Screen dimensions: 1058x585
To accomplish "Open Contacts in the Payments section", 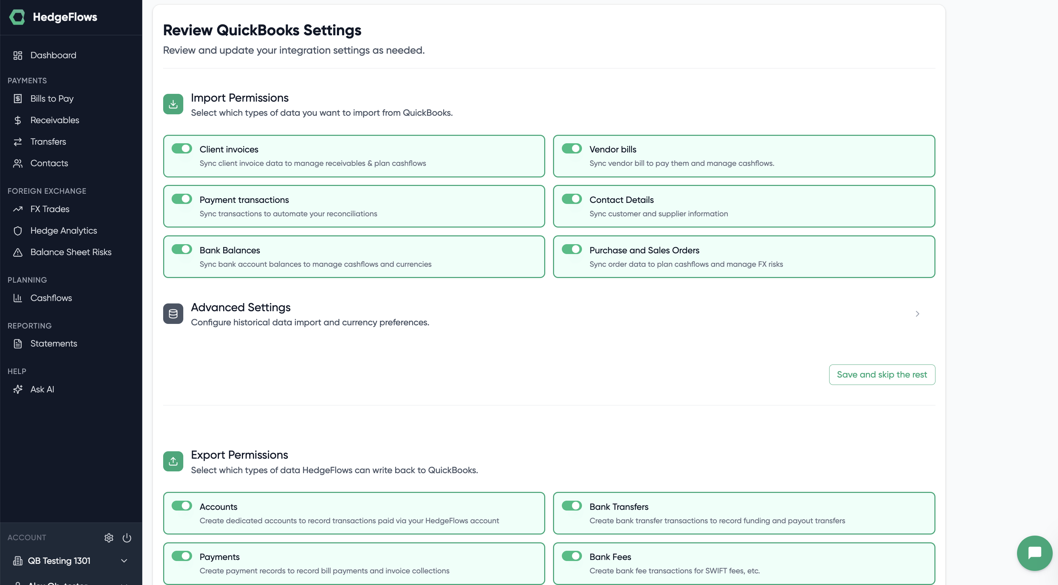I will 49,163.
